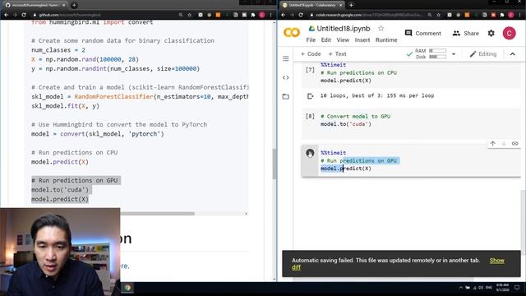Open Colab files folder sidebar icon
The height and width of the screenshot is (296, 526).
[285, 97]
